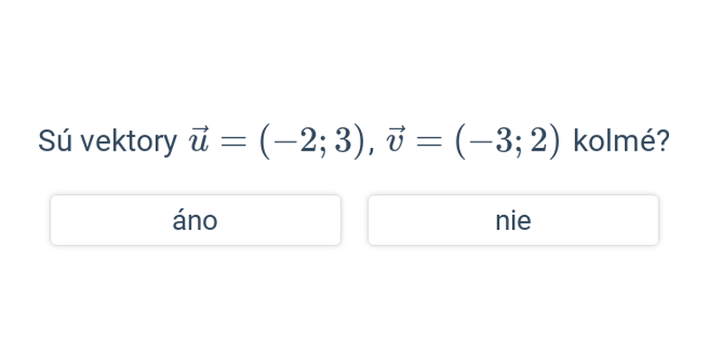
Task: Click the equals sign after vector u
Action: [x=232, y=142]
